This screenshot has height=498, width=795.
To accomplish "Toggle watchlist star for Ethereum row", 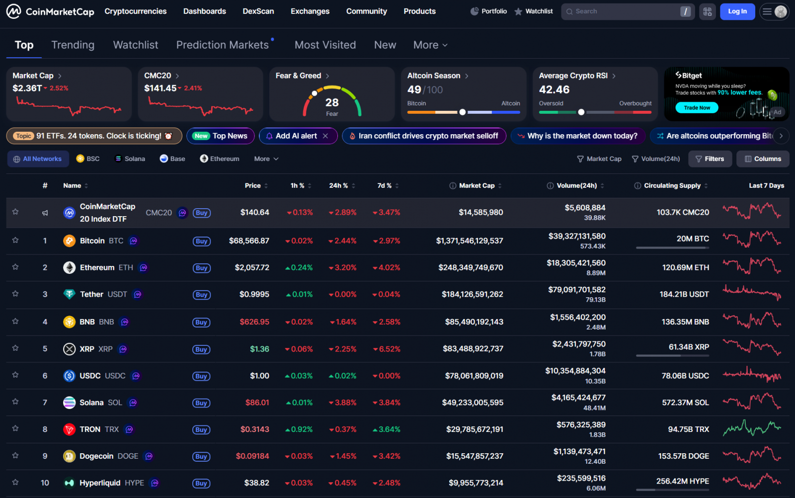I will click(x=15, y=267).
